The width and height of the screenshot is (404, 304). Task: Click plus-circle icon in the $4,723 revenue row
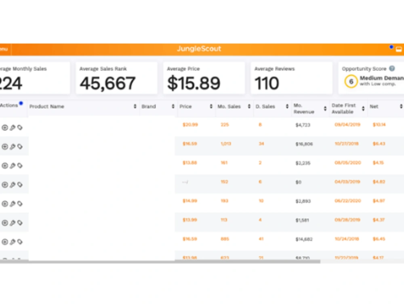(4, 128)
